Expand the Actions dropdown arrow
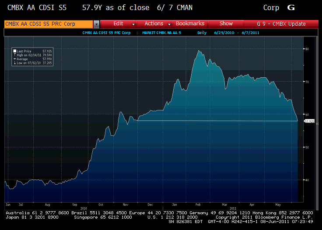Image resolution: width=322 pixels, height=230 pixels. coord(169,24)
